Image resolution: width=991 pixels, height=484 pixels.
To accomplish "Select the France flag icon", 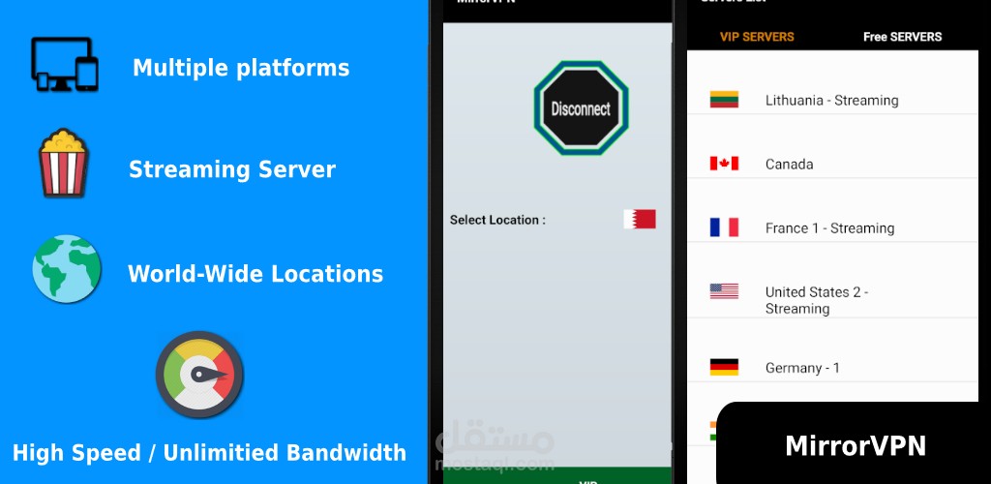I will (x=724, y=227).
